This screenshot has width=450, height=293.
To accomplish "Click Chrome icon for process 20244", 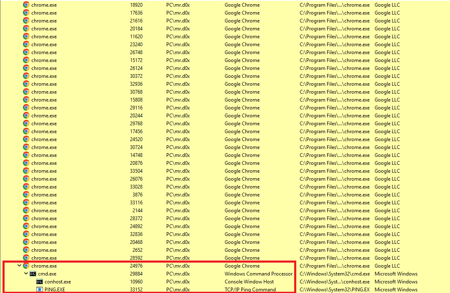I will (x=26, y=116).
